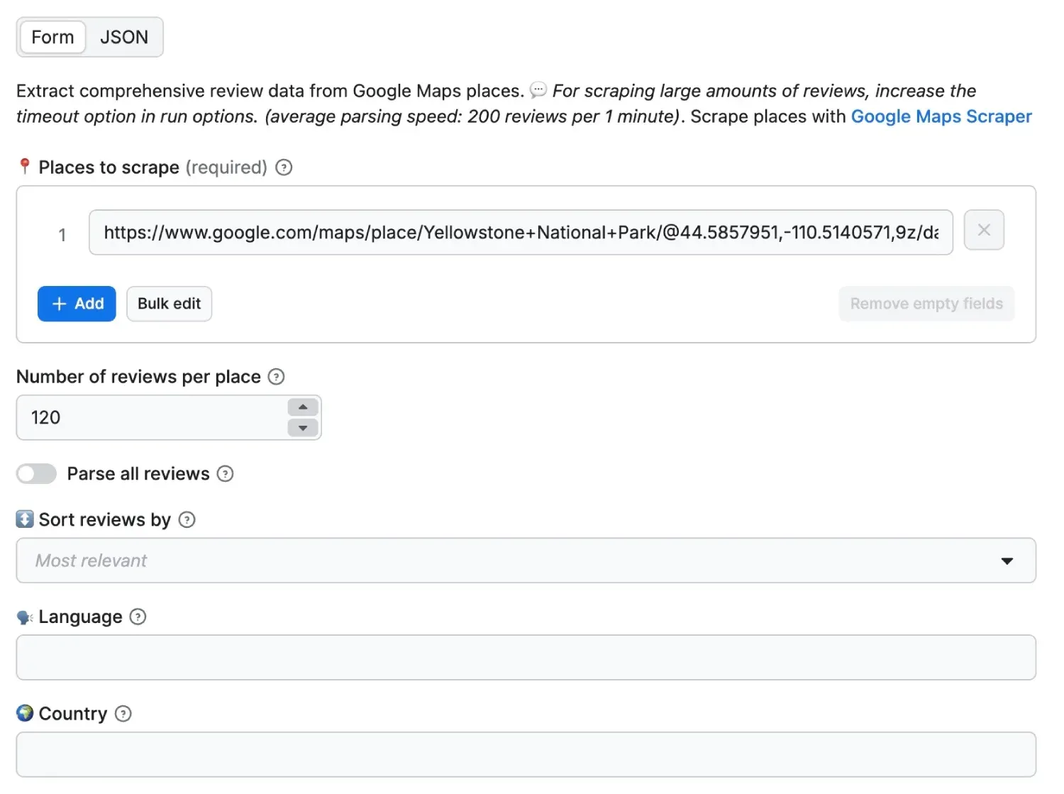The width and height of the screenshot is (1064, 794).
Task: Select the Form tab
Action: click(x=52, y=37)
